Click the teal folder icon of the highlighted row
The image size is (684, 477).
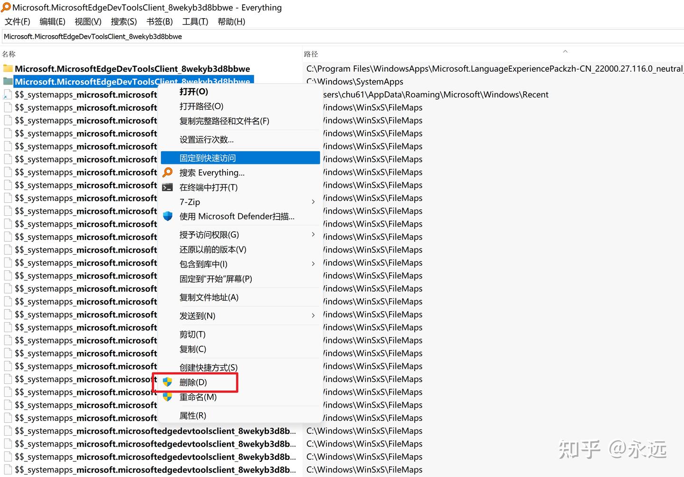click(x=8, y=81)
